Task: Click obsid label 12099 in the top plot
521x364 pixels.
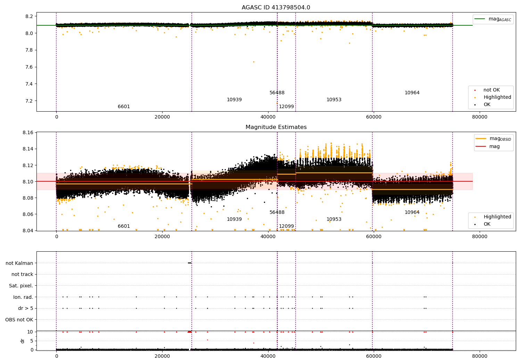Action: (286, 107)
